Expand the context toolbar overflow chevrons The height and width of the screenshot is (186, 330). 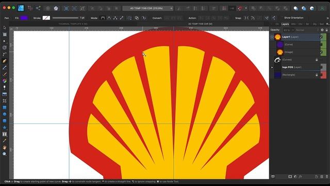pyautogui.click(x=327, y=18)
